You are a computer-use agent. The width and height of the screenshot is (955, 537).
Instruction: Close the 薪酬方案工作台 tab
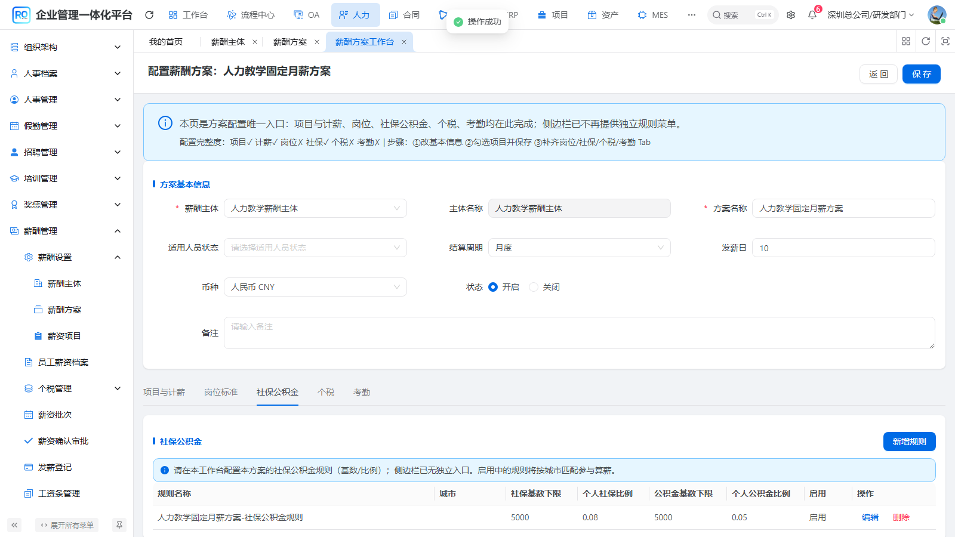click(404, 42)
